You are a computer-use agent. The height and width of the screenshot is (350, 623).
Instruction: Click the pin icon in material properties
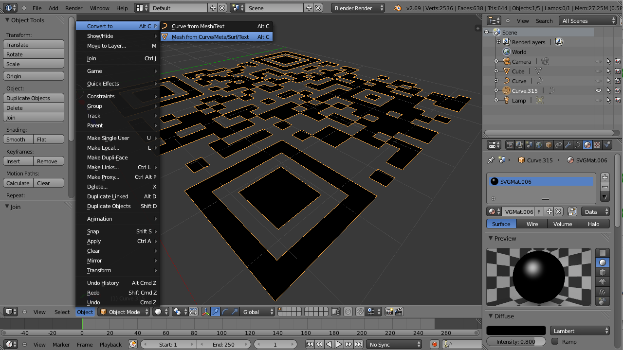(x=491, y=160)
